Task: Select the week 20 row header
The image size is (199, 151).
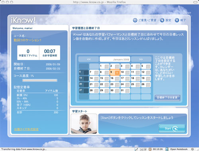Action: point(84,84)
